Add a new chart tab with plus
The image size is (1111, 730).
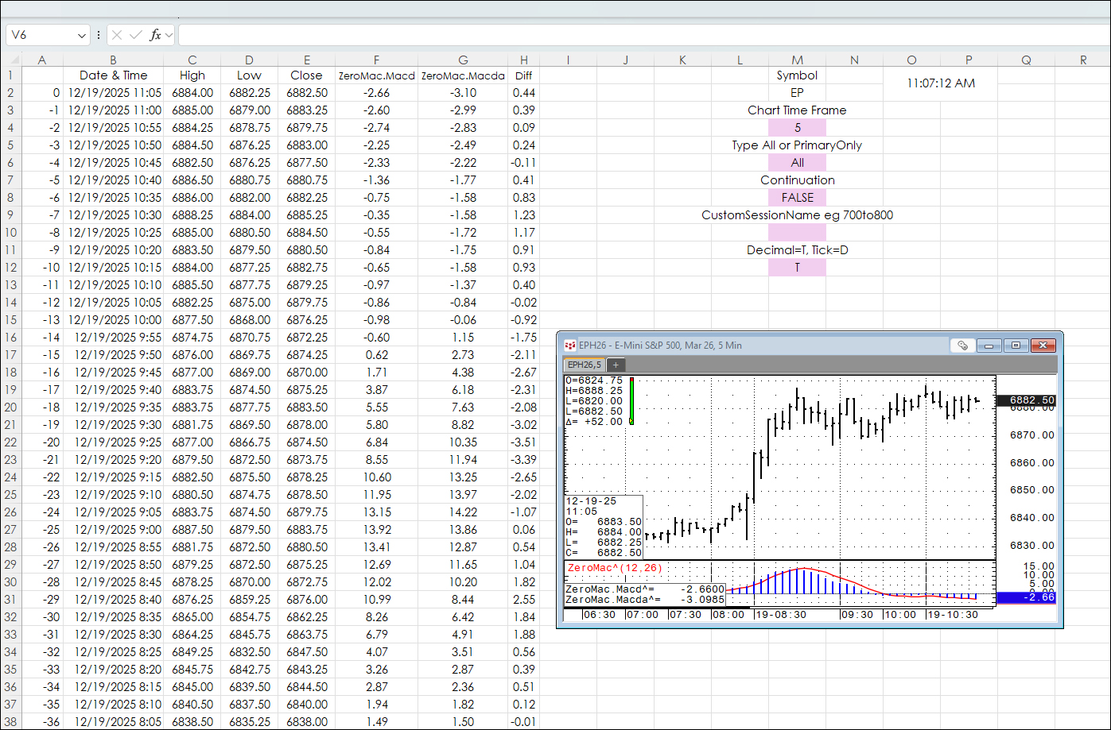point(616,365)
